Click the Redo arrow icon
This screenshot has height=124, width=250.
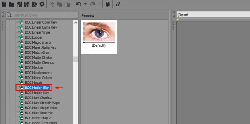click(x=92, y=4)
